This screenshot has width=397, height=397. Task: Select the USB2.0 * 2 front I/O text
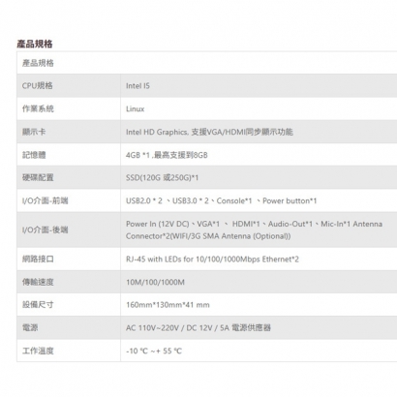point(222,200)
